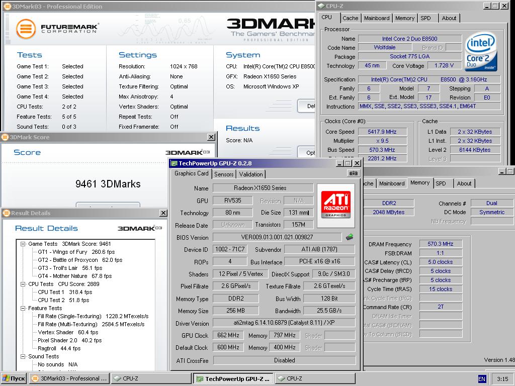Viewport: 515px width, 386px height.
Task: Click the 3DMark03 title bar icon
Action: [x=7, y=6]
